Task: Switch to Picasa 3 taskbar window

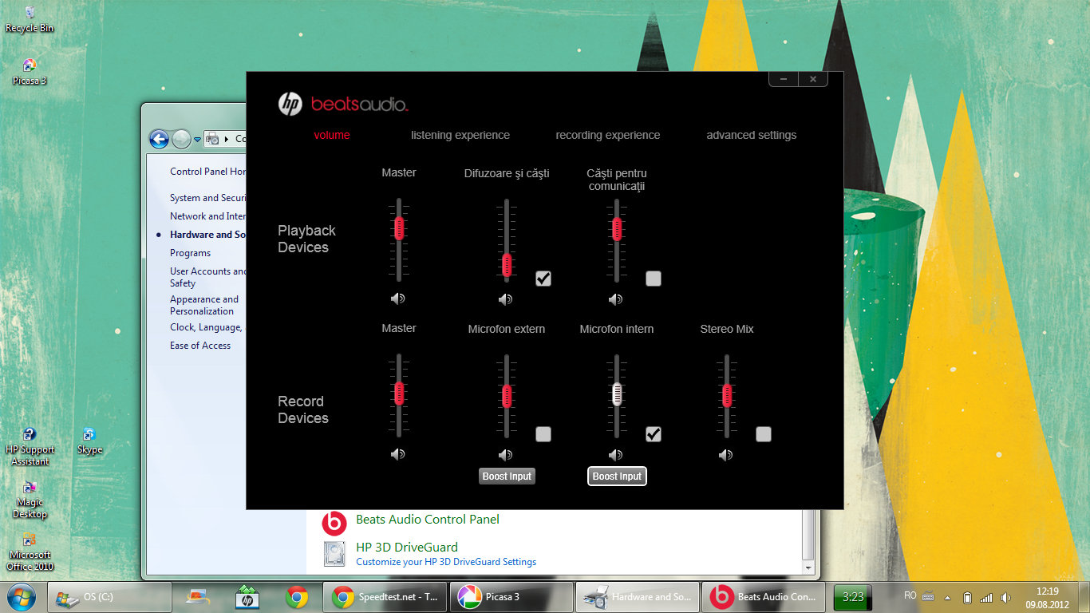Action: (x=511, y=596)
